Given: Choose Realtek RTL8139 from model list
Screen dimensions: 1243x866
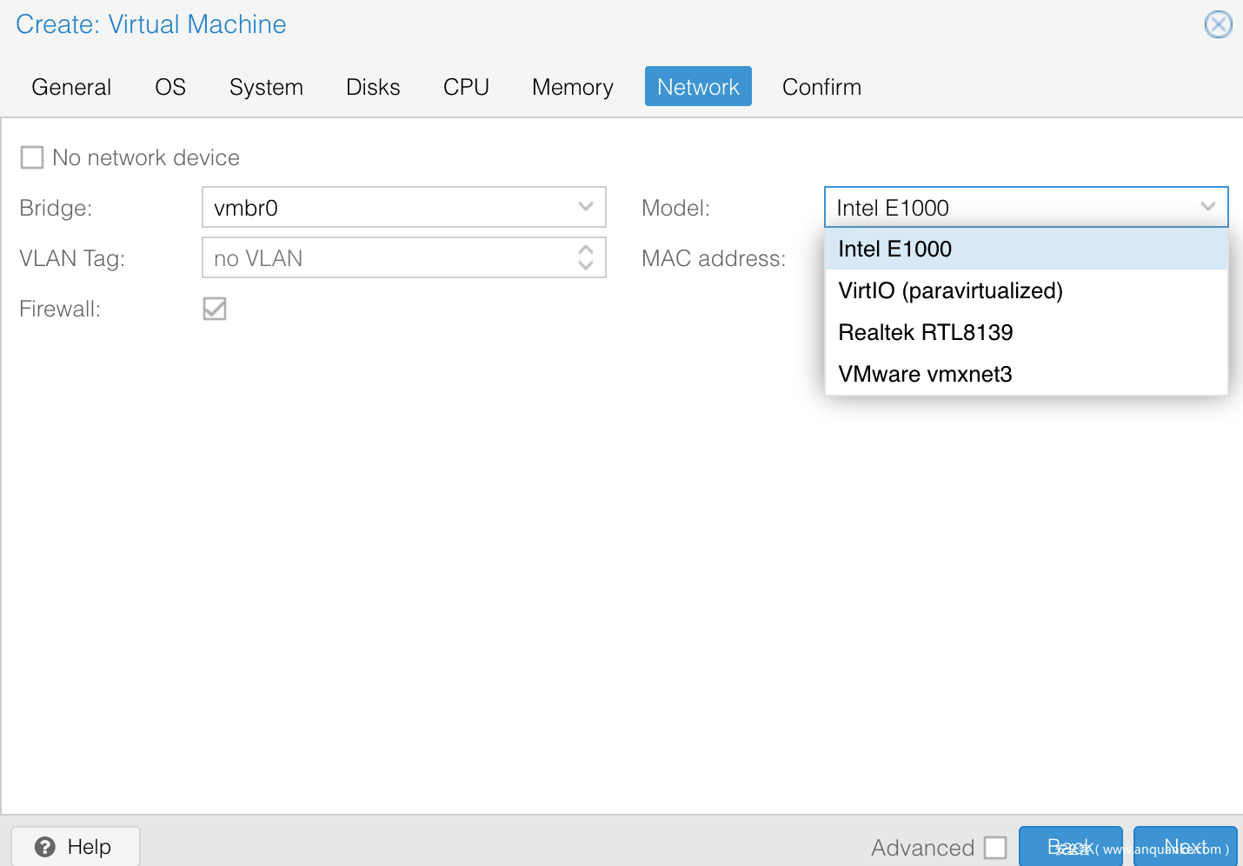Looking at the screenshot, I should point(925,332).
